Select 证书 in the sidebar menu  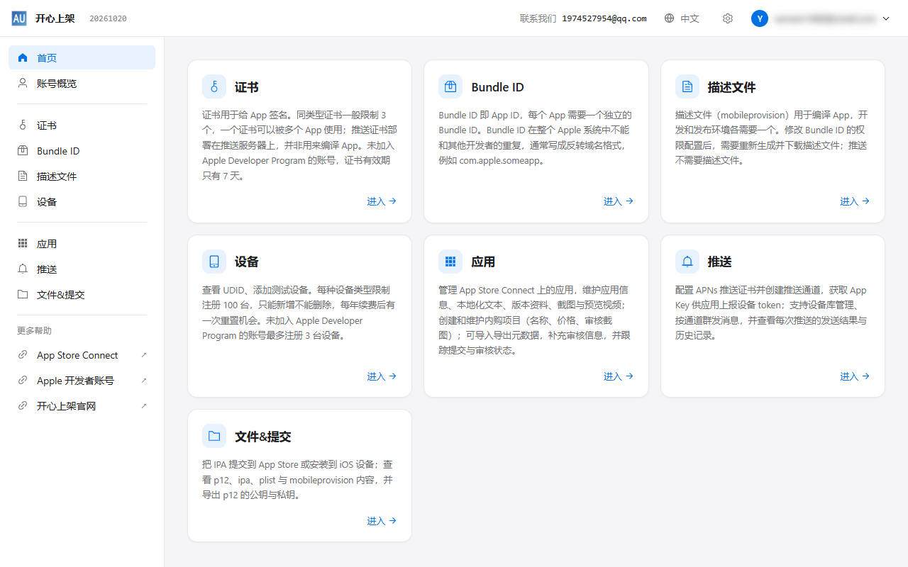[82, 125]
